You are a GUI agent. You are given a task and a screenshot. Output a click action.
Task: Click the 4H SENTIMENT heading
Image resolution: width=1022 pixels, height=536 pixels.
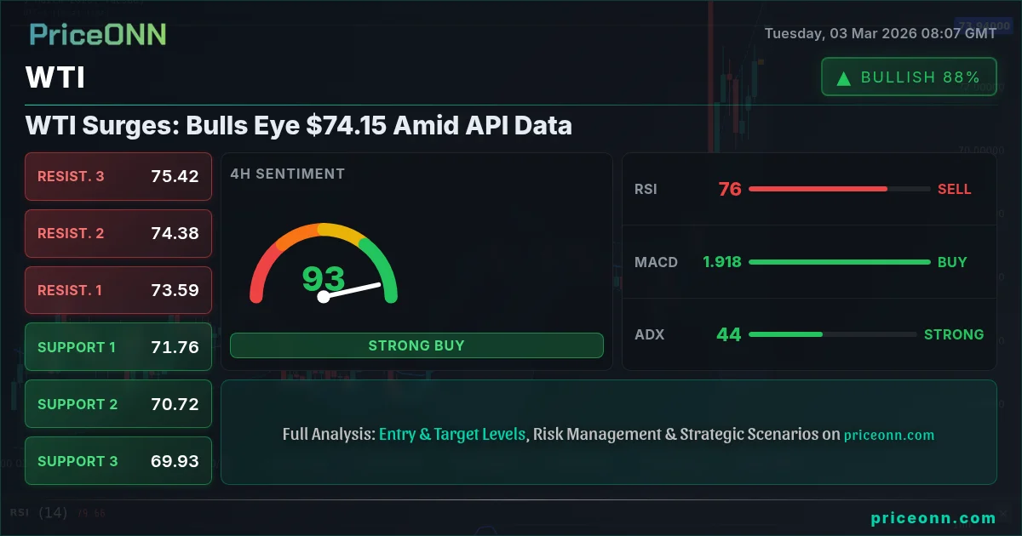[288, 174]
